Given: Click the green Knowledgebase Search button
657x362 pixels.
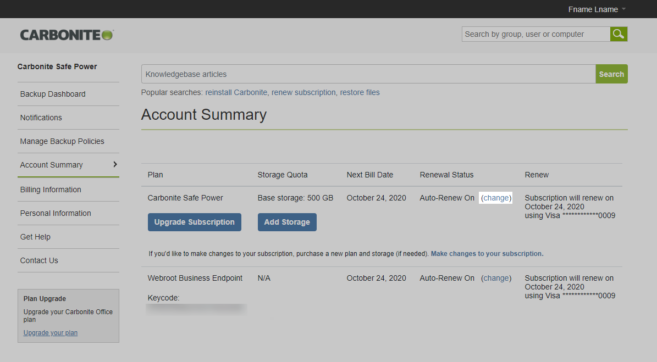Looking at the screenshot, I should coord(611,74).
